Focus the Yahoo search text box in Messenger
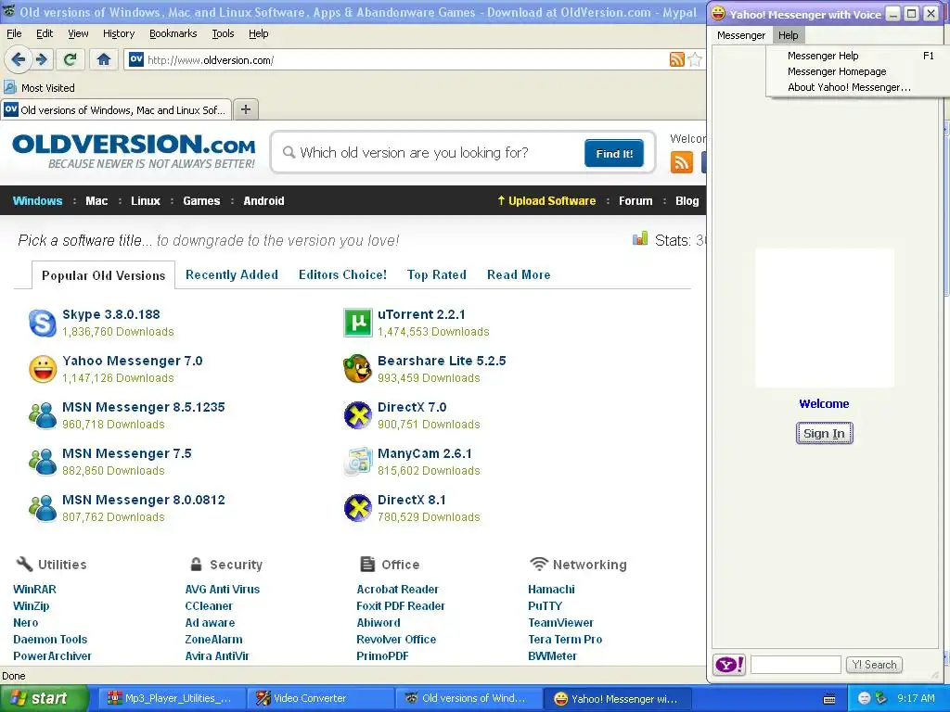The image size is (950, 712). pyautogui.click(x=795, y=665)
